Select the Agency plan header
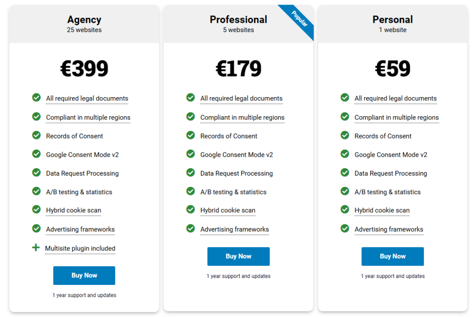This screenshot has height=317, width=475. [x=84, y=20]
